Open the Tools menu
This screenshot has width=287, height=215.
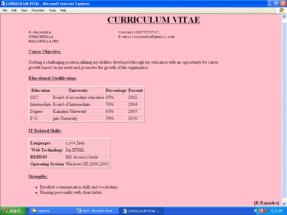click(x=52, y=10)
